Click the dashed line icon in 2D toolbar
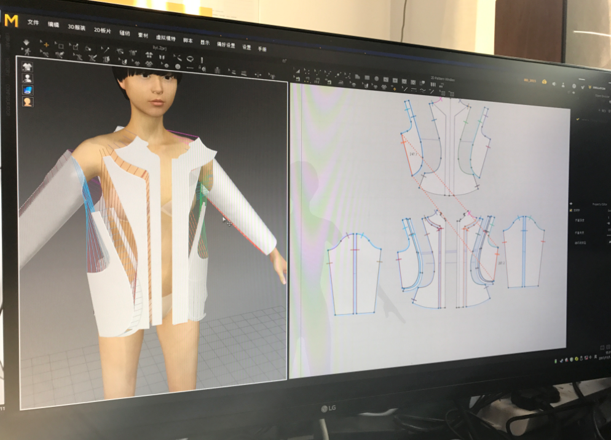The width and height of the screenshot is (611, 440). tap(414, 89)
